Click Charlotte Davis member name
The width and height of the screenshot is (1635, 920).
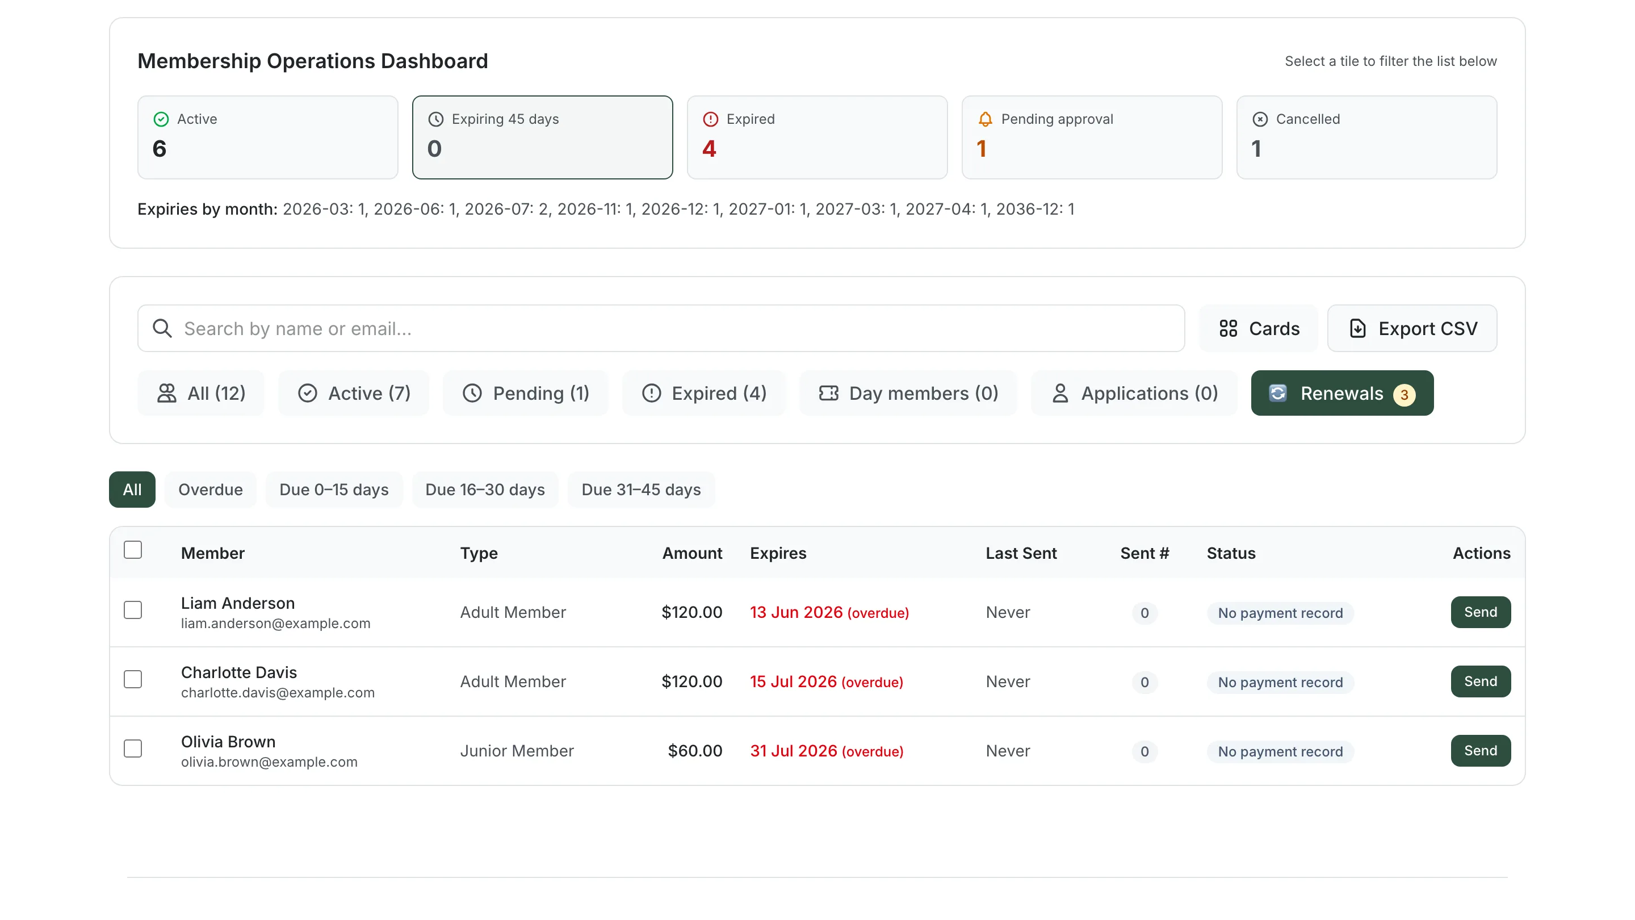[238, 672]
